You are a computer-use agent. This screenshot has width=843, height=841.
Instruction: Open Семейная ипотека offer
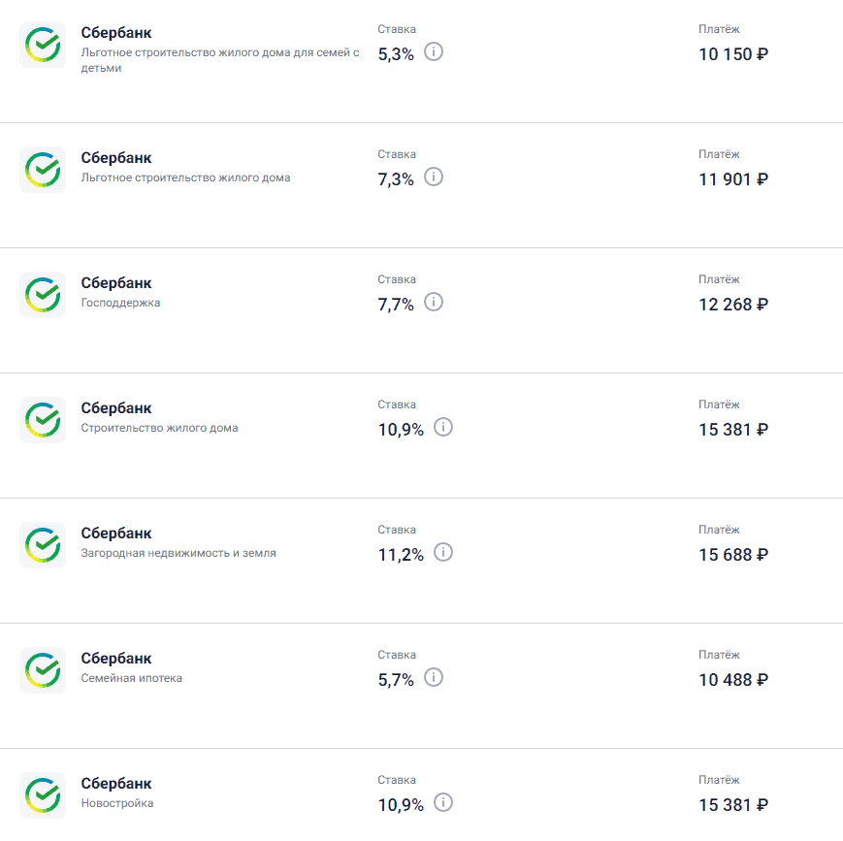coord(131,678)
